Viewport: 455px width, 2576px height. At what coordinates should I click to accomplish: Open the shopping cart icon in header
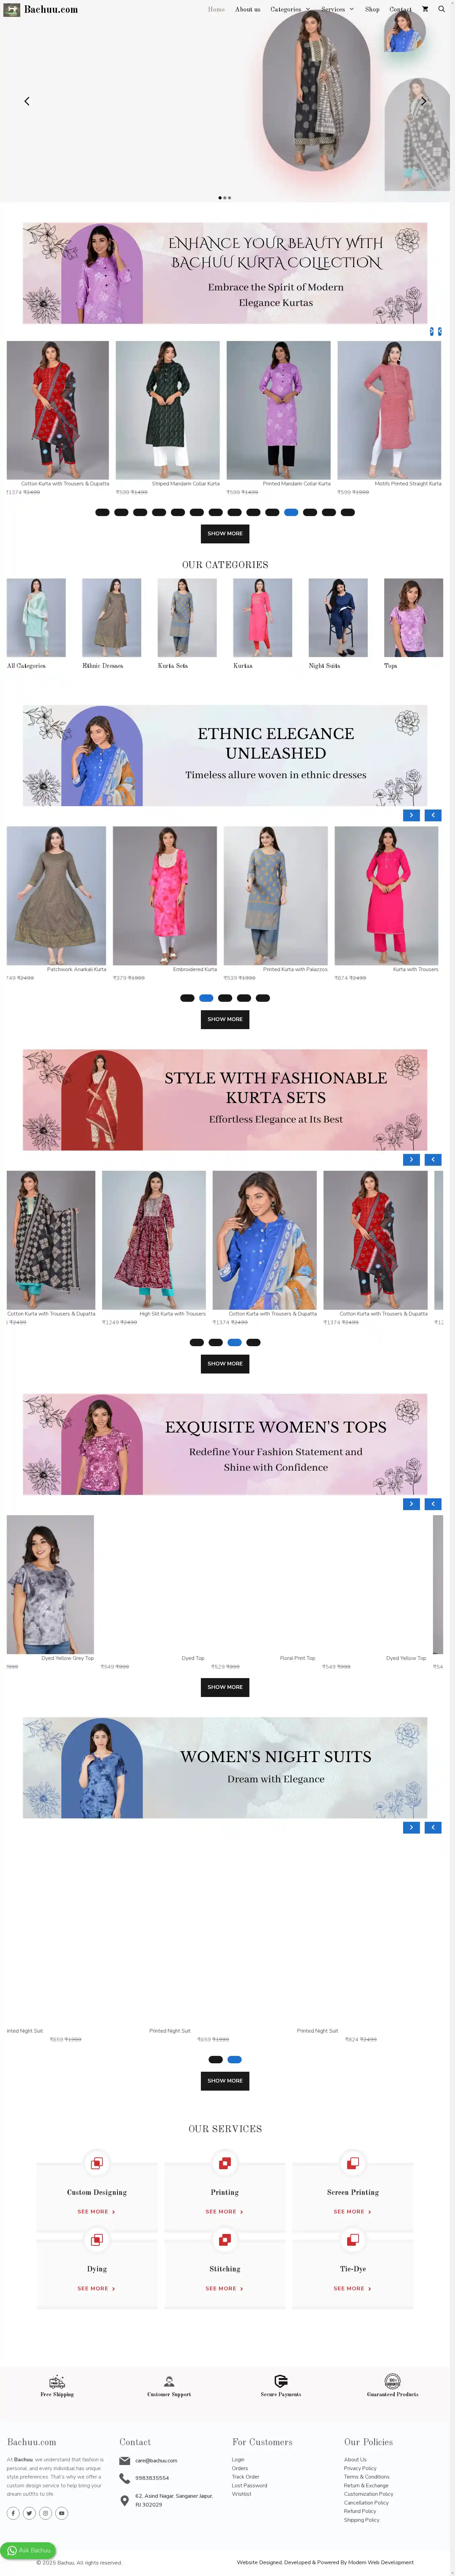(x=425, y=9)
